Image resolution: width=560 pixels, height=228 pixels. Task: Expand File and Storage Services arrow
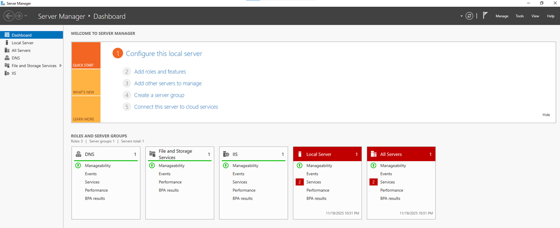pyautogui.click(x=60, y=66)
